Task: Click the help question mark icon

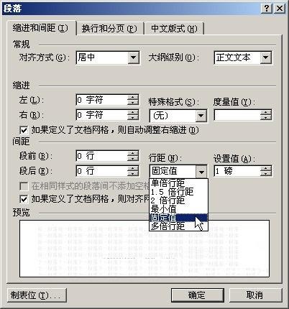Action: [x=266, y=9]
